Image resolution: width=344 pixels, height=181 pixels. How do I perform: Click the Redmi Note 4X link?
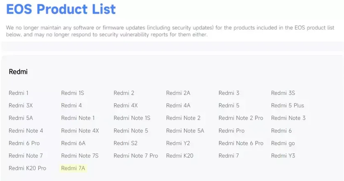80,131
